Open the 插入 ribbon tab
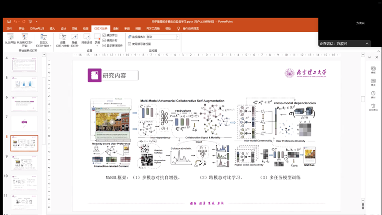The width and height of the screenshot is (382, 215). [x=52, y=29]
